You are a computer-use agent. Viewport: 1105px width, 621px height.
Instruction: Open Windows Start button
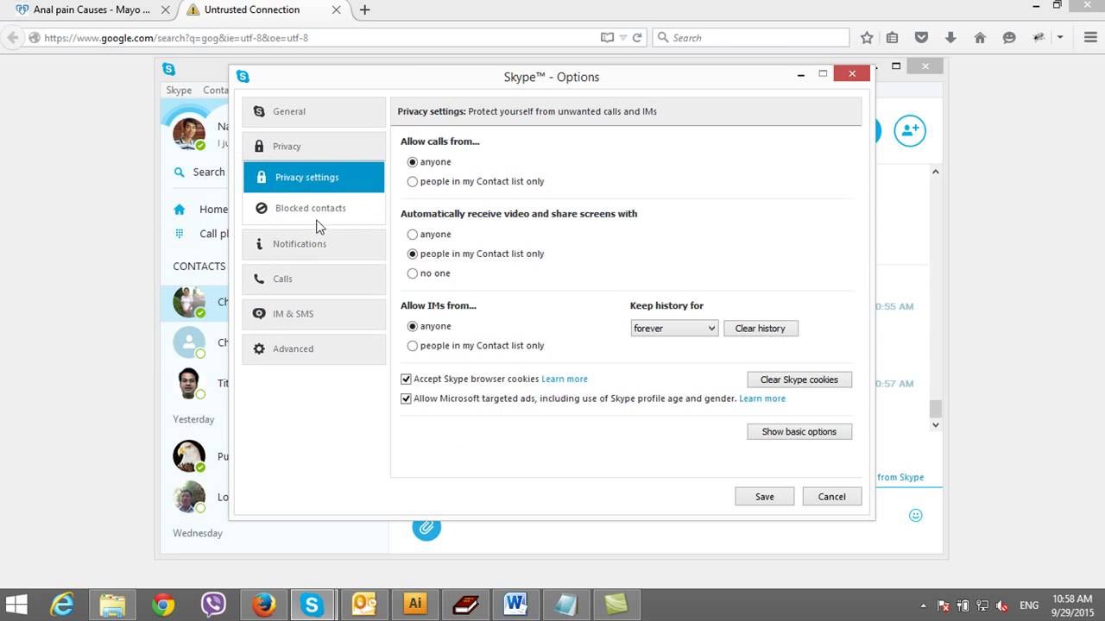tap(16, 605)
